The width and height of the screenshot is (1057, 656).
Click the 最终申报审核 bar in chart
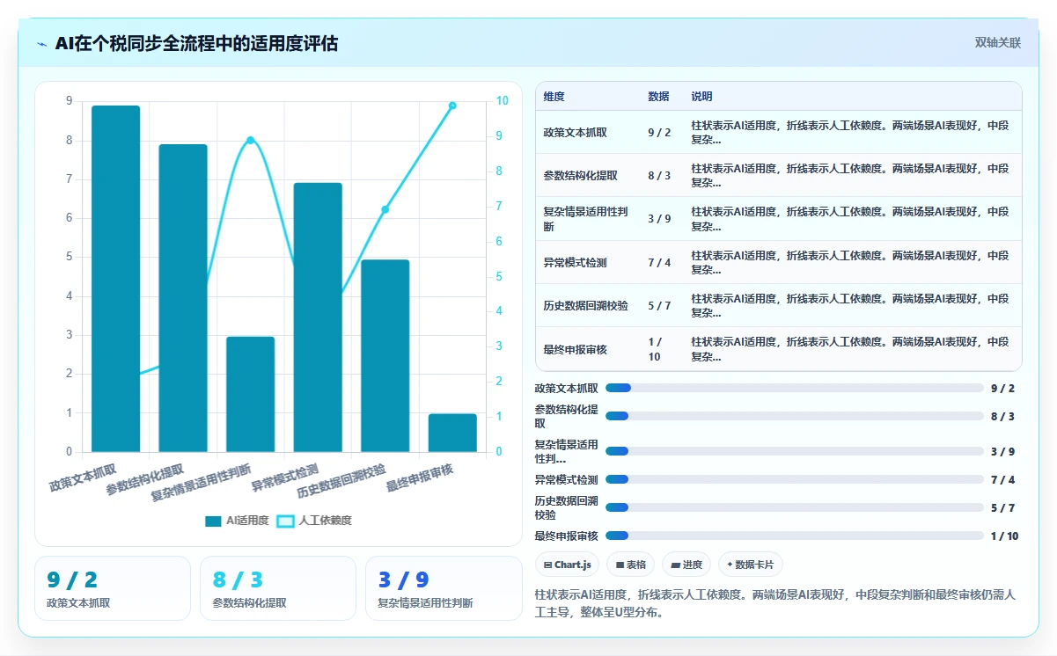(452, 433)
